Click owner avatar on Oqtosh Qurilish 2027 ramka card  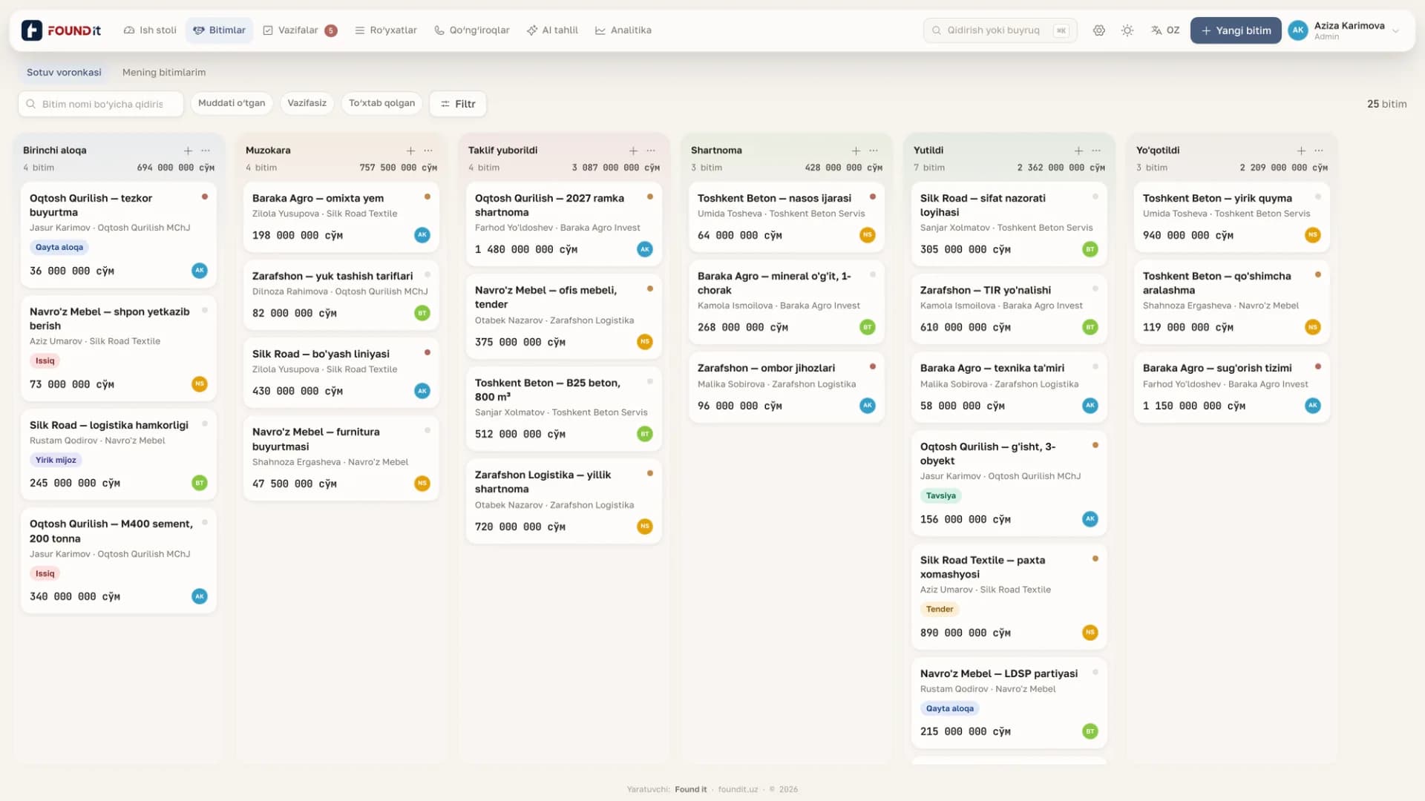tap(645, 249)
